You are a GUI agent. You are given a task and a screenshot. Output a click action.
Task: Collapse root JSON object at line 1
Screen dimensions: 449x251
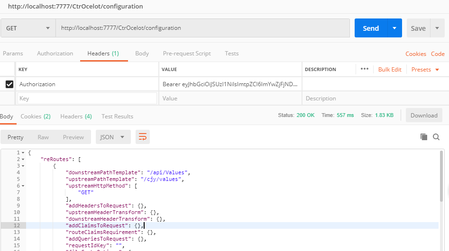pyautogui.click(x=23, y=152)
